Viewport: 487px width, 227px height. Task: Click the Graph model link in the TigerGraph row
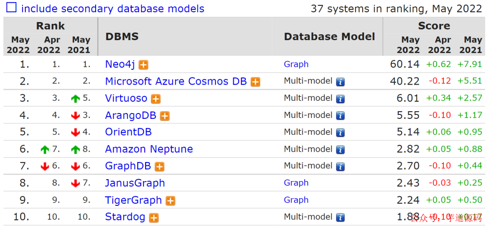[296, 200]
